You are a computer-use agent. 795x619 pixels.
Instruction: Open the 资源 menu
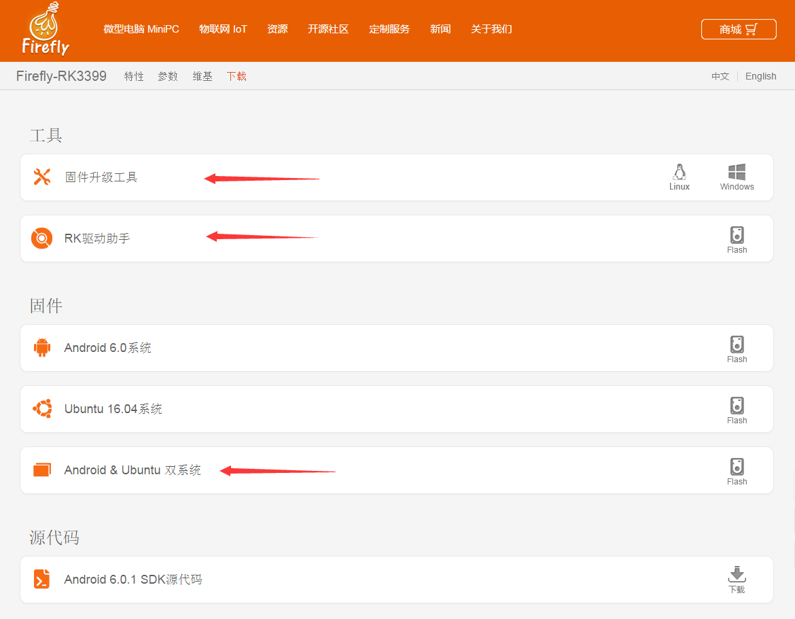[x=277, y=29]
